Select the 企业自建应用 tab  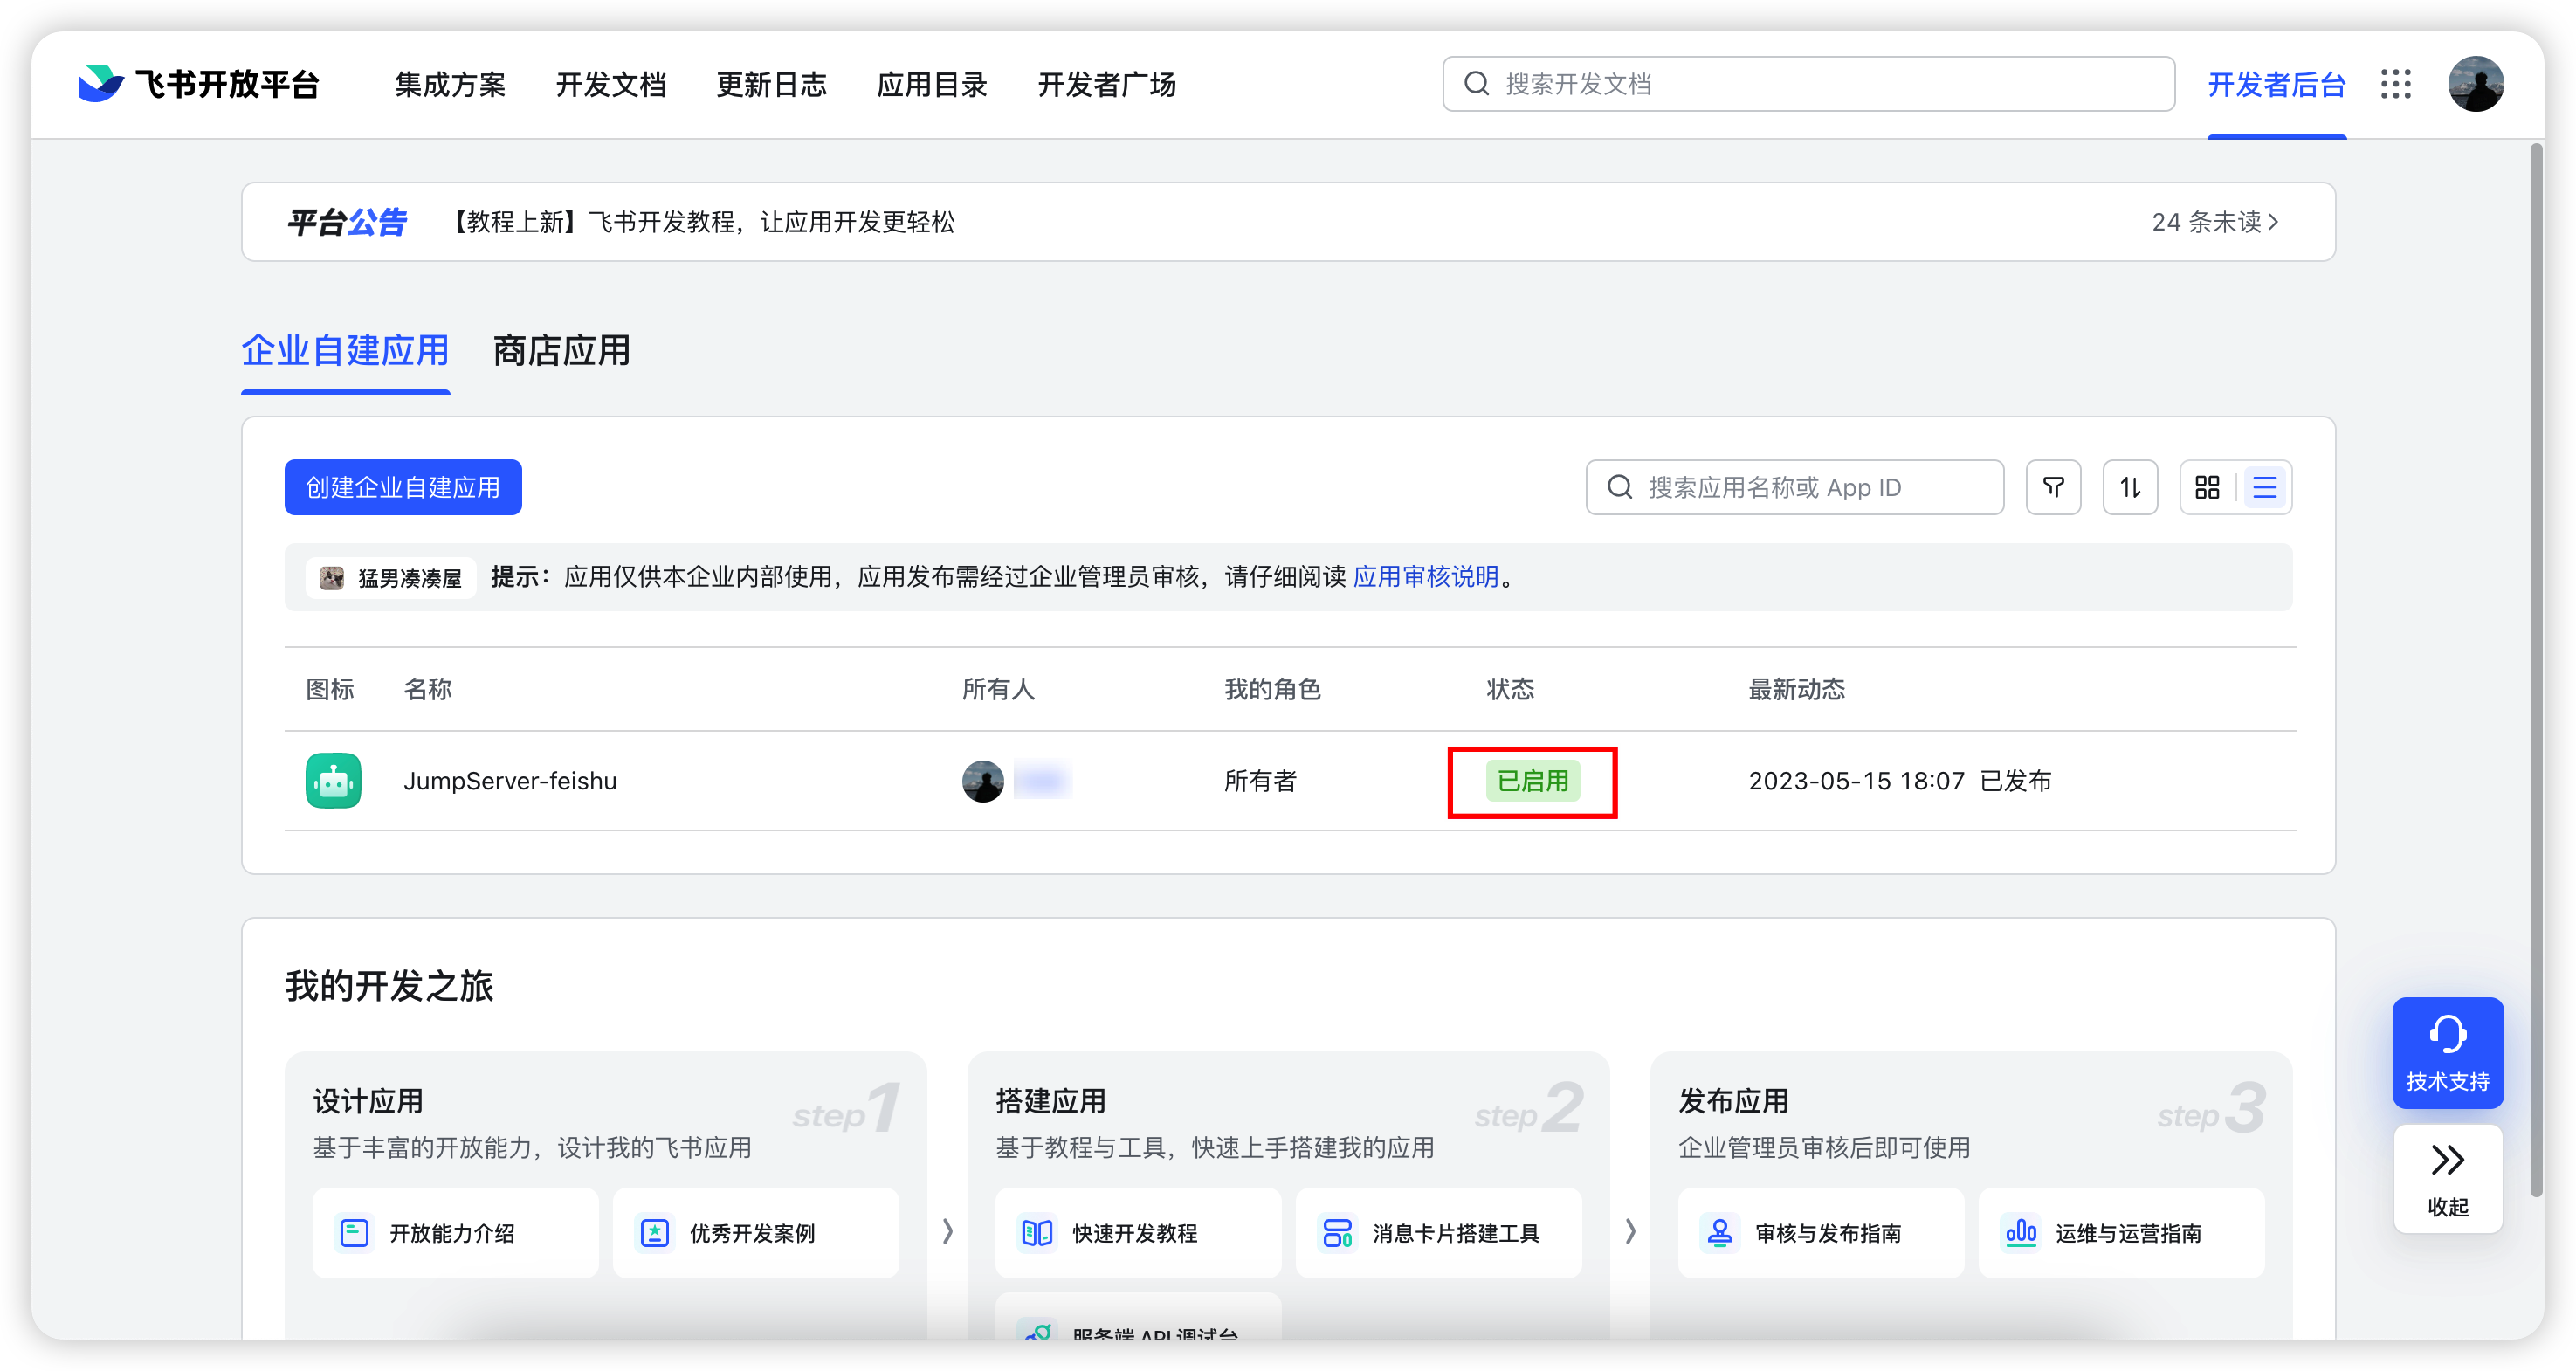tap(345, 351)
